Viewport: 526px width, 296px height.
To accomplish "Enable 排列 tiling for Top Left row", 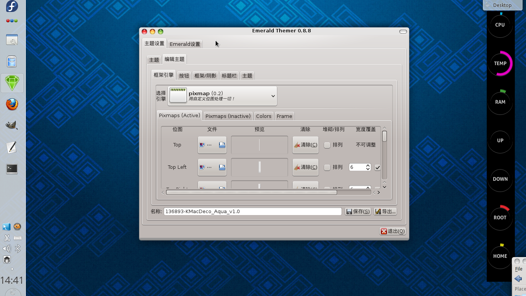I will click(x=327, y=167).
